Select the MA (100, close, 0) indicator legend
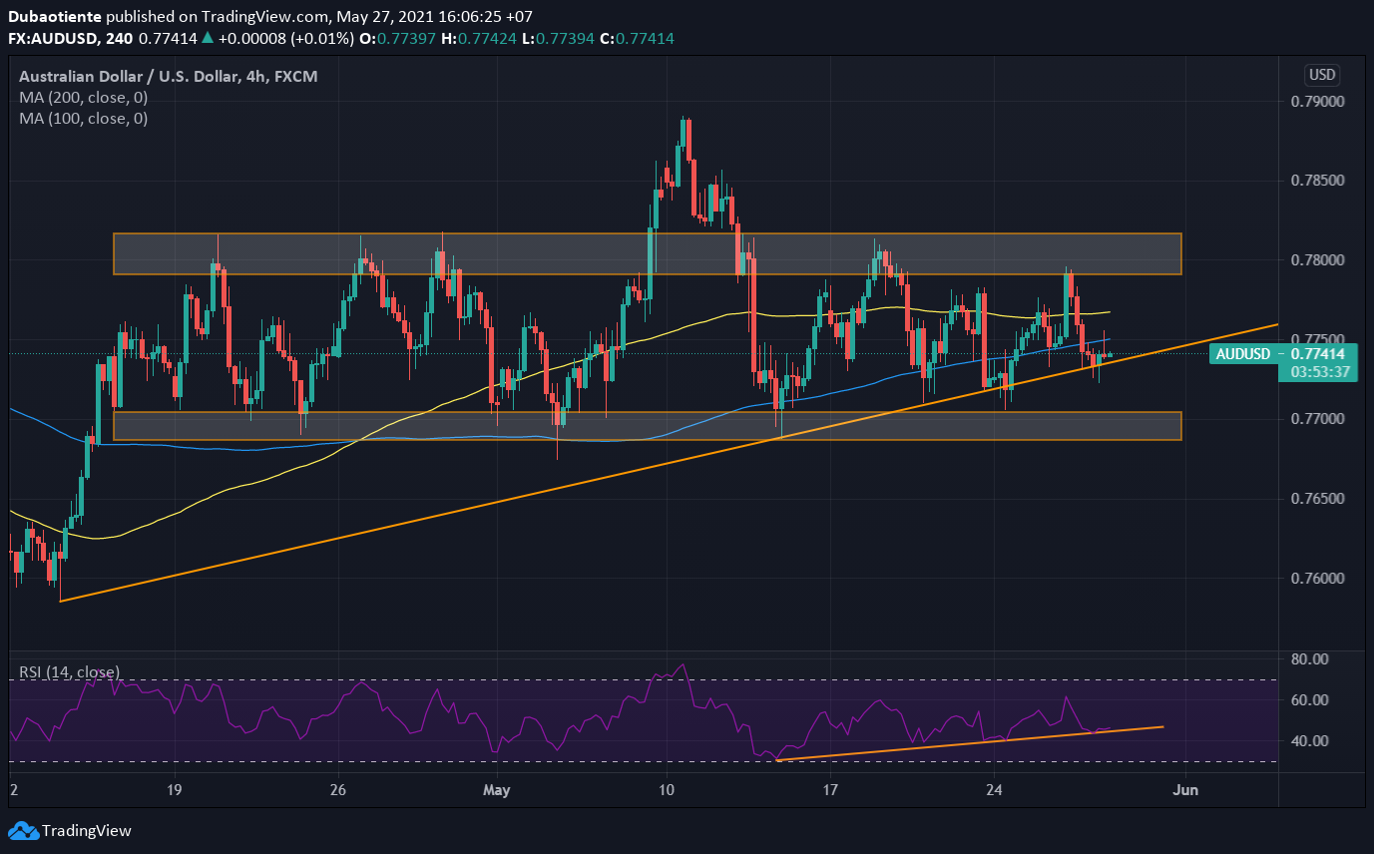Screen dimensions: 1374x854 84,119
